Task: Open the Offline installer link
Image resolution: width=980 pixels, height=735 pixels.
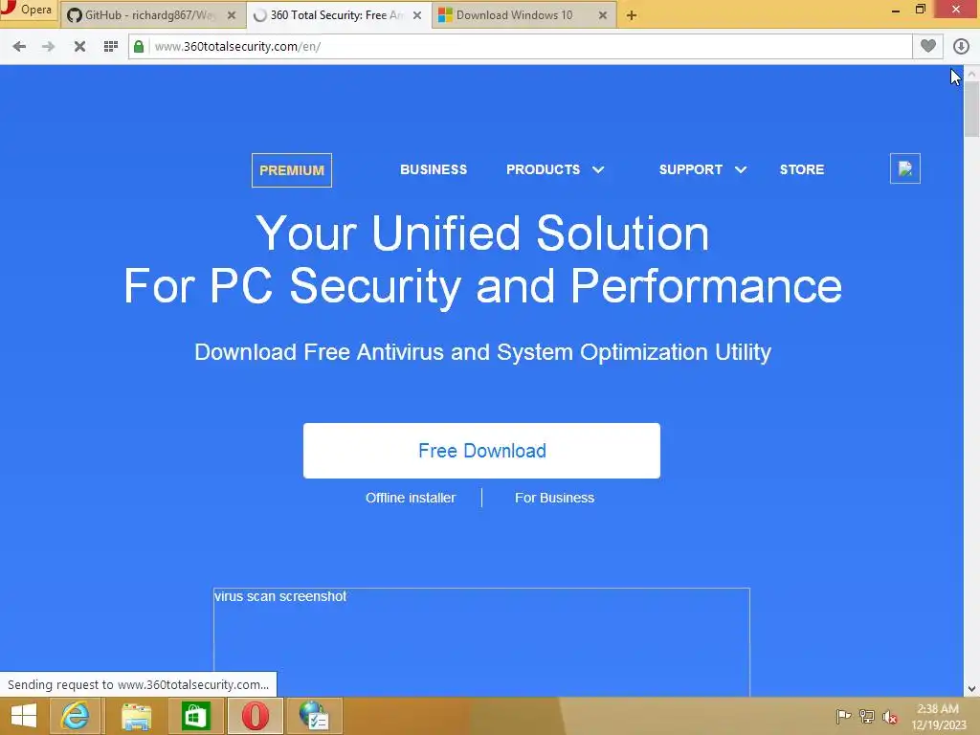Action: tap(411, 498)
